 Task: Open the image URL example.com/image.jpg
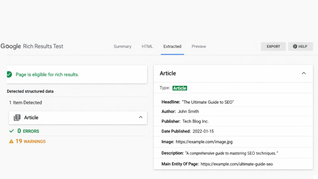(203, 141)
